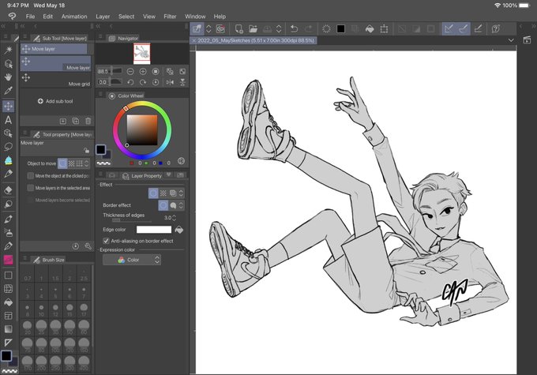The width and height of the screenshot is (537, 375).
Task: Open the Animation menu
Action: pyautogui.click(x=74, y=17)
